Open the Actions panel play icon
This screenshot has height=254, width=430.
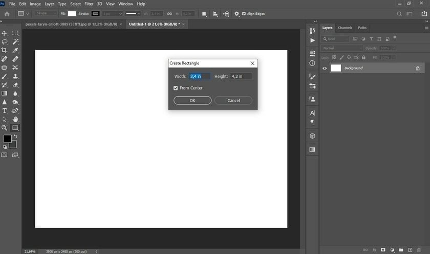tap(312, 40)
